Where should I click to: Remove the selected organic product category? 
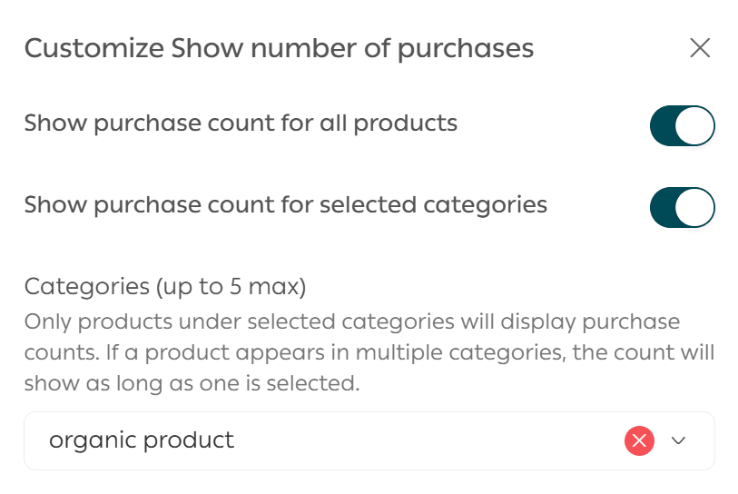click(x=639, y=441)
